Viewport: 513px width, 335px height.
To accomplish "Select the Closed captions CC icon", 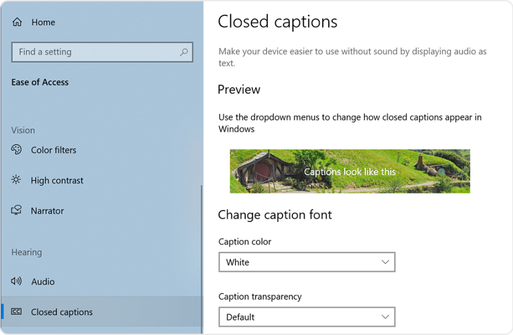I will tap(16, 312).
